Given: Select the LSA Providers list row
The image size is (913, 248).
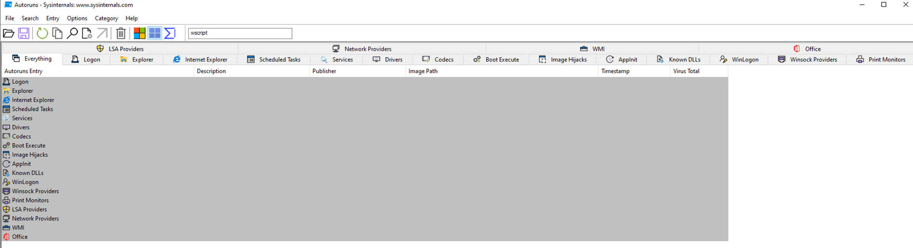Looking at the screenshot, I should [x=365, y=210].
